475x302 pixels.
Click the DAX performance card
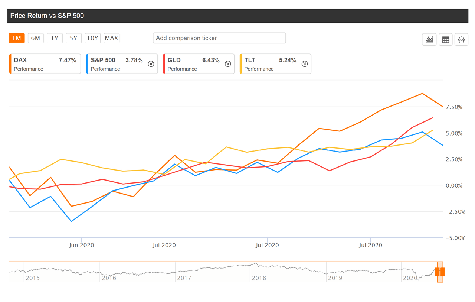pos(45,64)
